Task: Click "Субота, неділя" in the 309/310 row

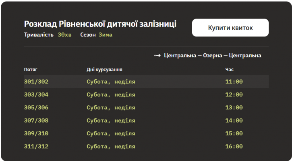Action: pos(111,133)
